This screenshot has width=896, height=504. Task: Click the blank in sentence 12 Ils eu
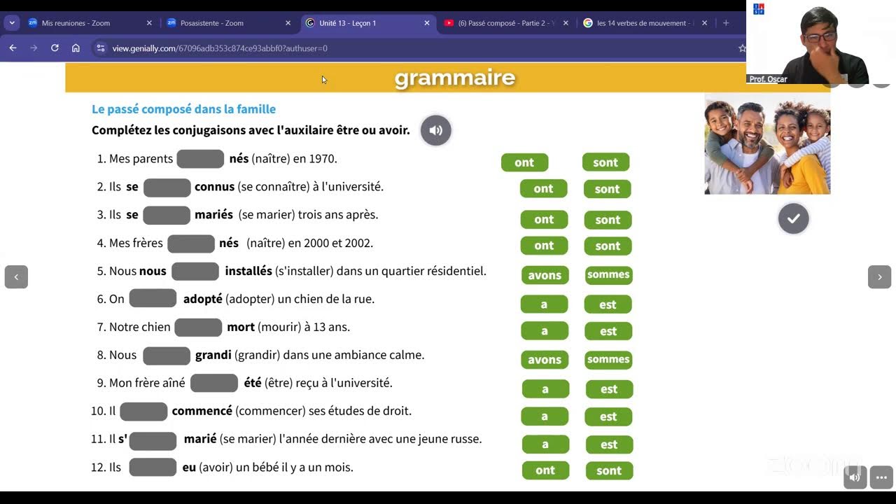(153, 467)
